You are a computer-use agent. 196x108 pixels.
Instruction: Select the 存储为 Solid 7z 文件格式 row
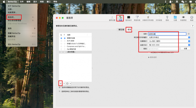coord(76,44)
